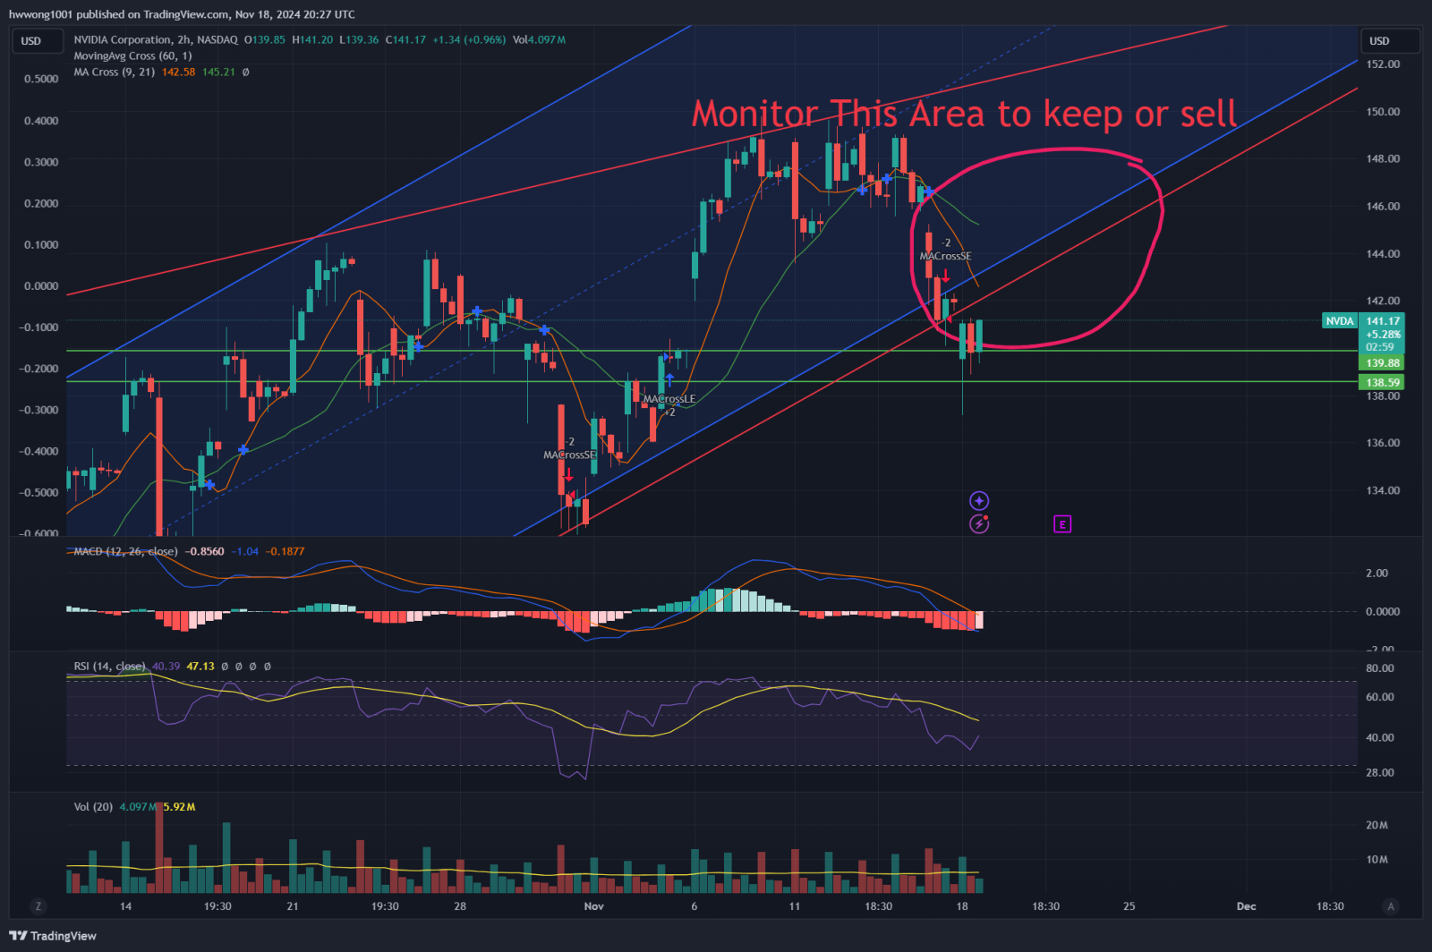Click the -1.04 MACD signal value
1432x952 pixels.
(x=245, y=551)
